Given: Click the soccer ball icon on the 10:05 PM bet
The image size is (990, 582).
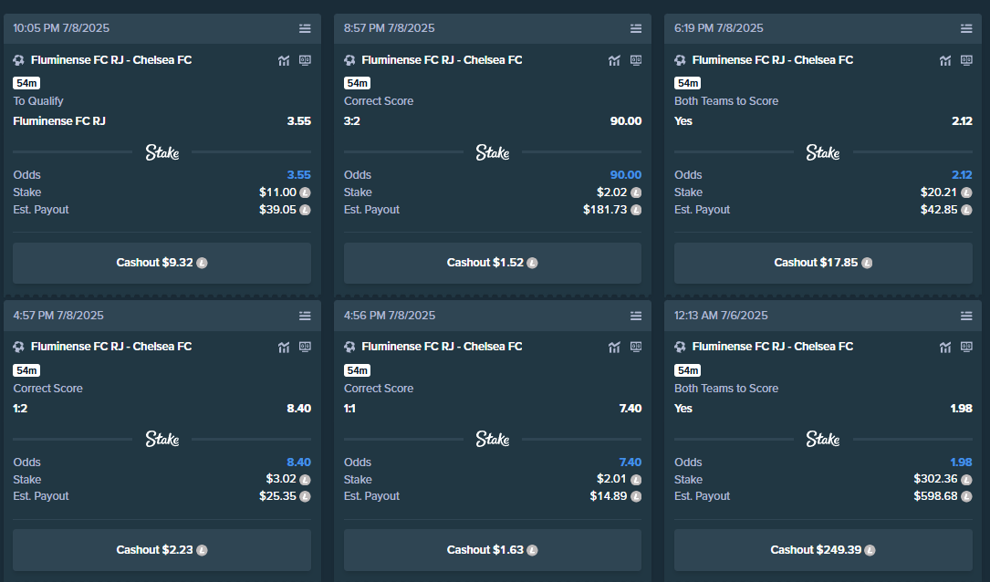Looking at the screenshot, I should [x=19, y=60].
